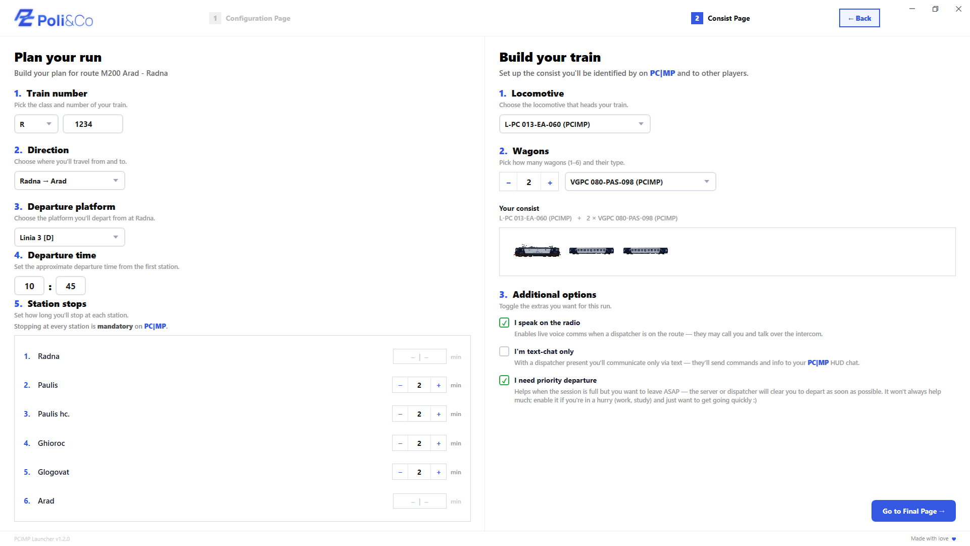
Task: Open the Departure platform dropdown Linia 3 [D]
Action: (x=70, y=237)
